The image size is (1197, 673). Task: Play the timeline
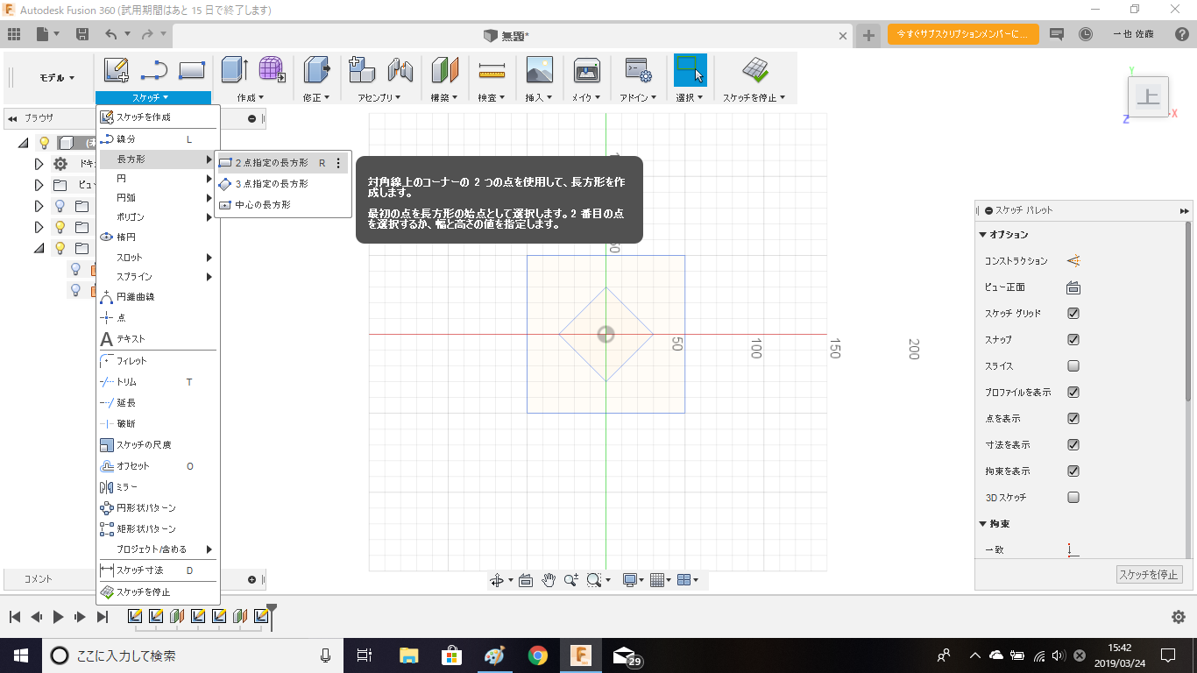tap(59, 617)
